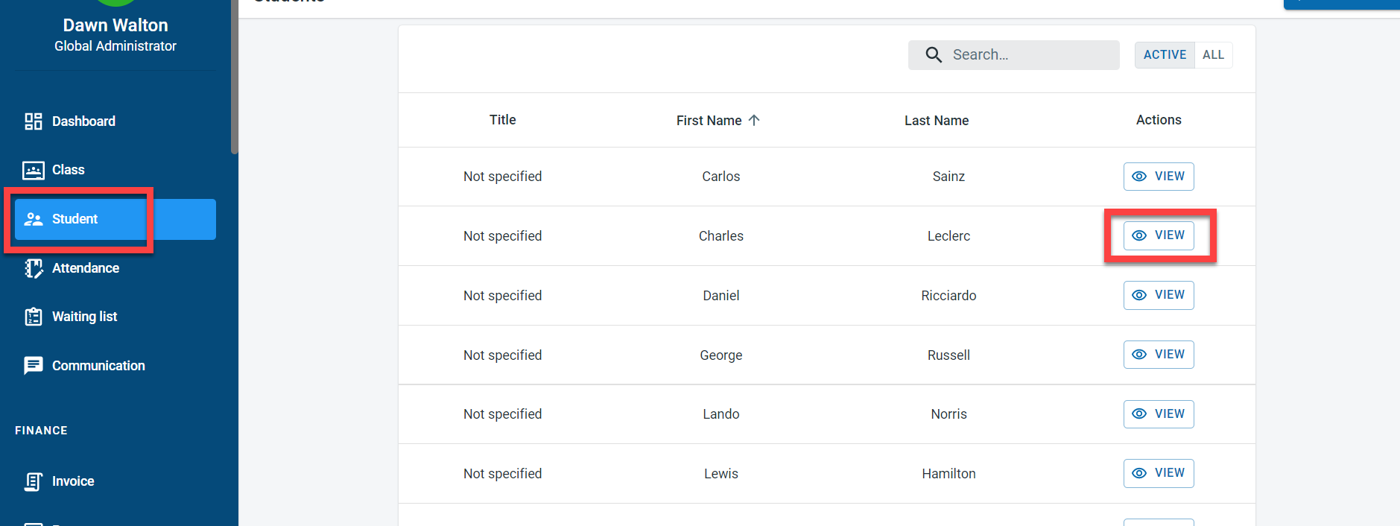
Task: Click the Attendance icon in sidebar
Action: tap(33, 268)
